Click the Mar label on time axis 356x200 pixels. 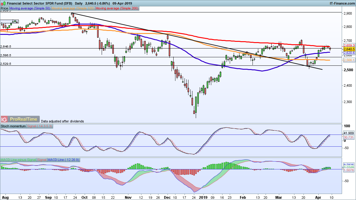[279, 198]
